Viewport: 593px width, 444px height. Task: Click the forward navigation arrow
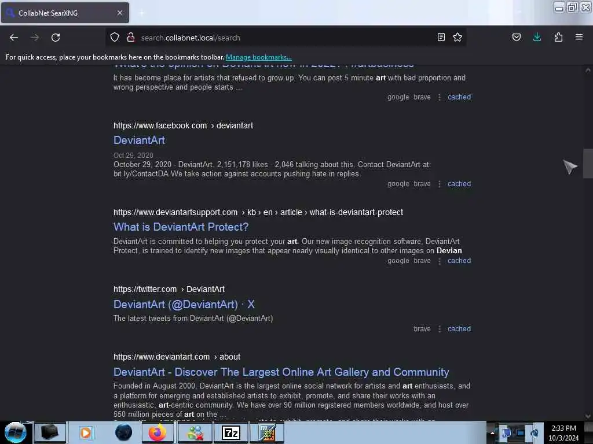pos(35,38)
